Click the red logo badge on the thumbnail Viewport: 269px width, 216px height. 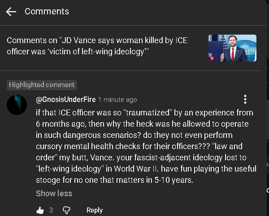pyautogui.click(x=213, y=57)
